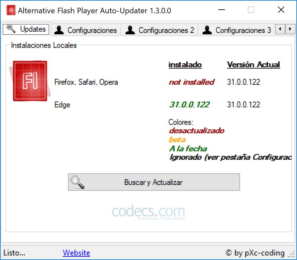This screenshot has width=297, height=260.
Task: Open the Configuraciones tab
Action: 86,30
